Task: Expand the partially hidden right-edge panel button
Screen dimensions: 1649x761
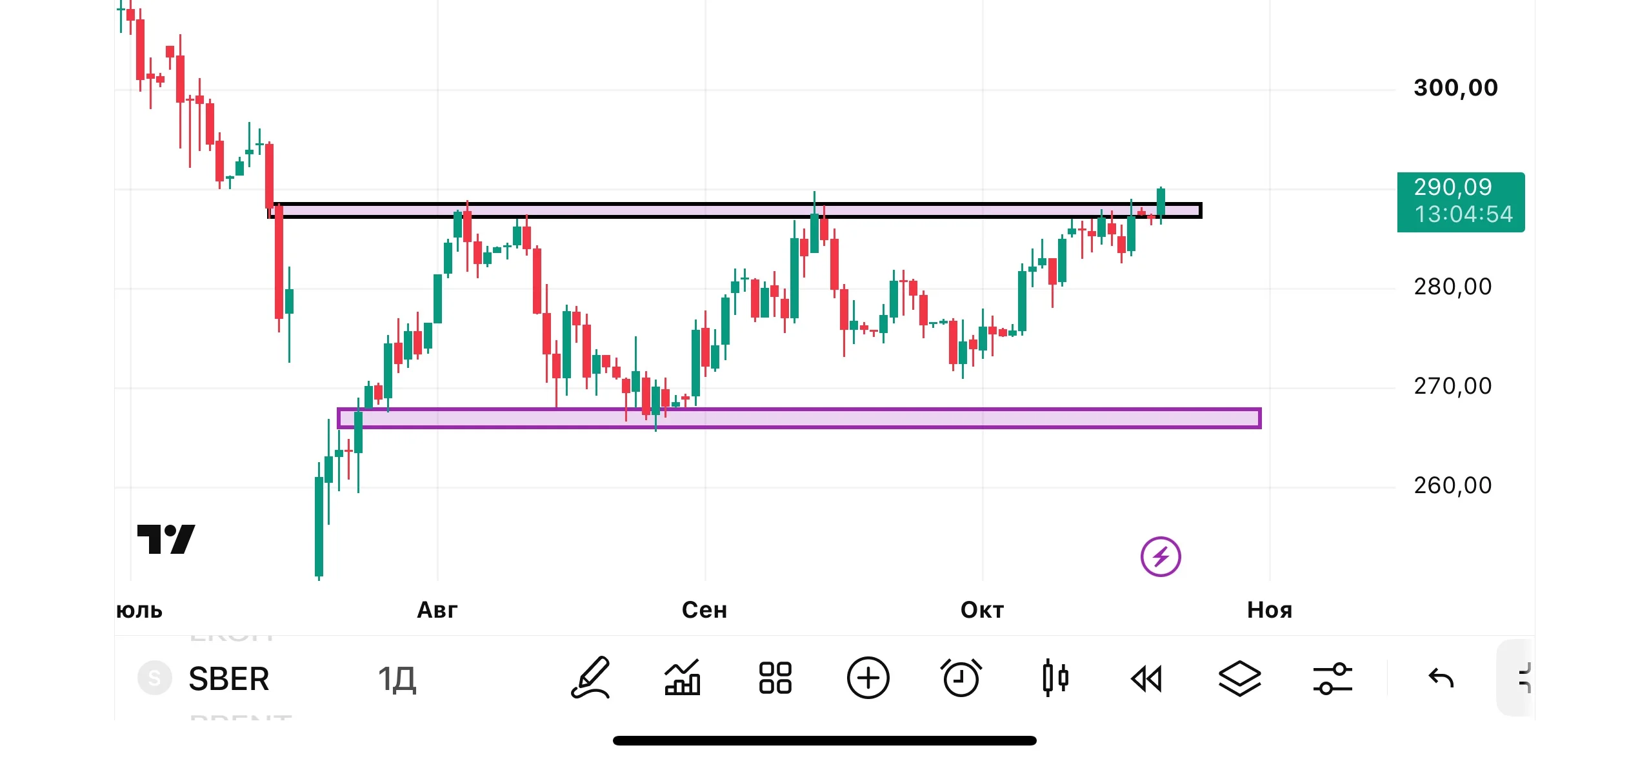Action: point(1517,678)
